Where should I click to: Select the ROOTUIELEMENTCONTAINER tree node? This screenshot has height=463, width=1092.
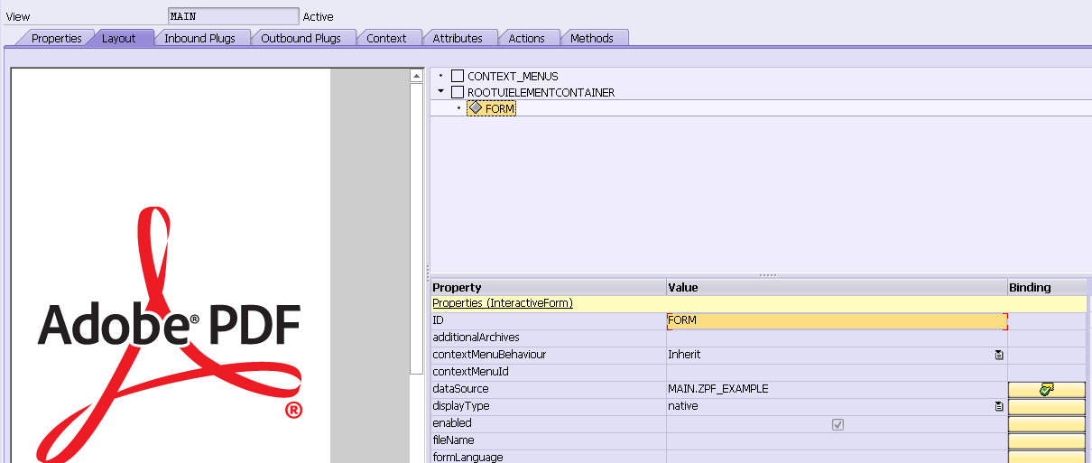tap(541, 92)
